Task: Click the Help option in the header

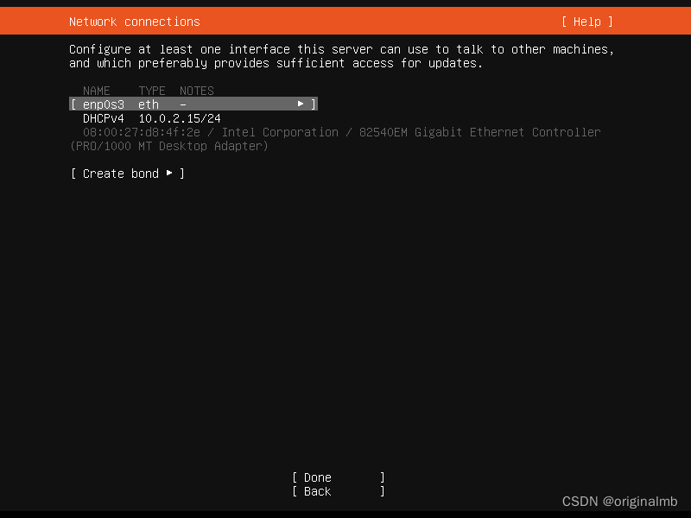Action: pyautogui.click(x=586, y=21)
